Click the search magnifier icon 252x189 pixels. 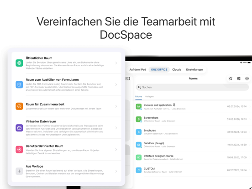point(139,87)
